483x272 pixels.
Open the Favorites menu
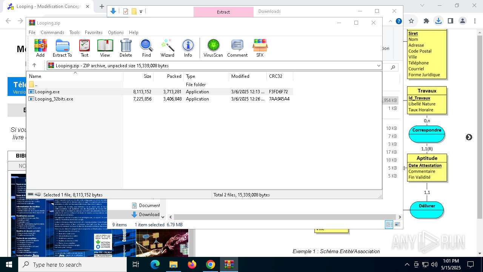coord(94,32)
